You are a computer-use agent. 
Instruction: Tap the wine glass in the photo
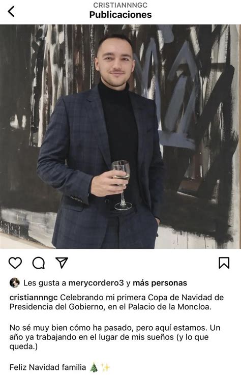tap(122, 185)
